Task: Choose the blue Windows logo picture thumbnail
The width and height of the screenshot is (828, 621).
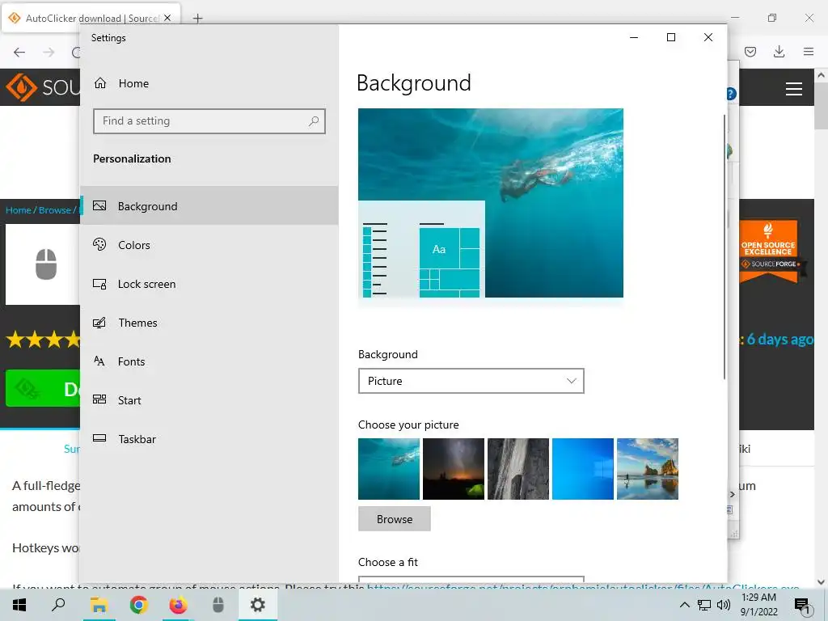Action: point(583,469)
